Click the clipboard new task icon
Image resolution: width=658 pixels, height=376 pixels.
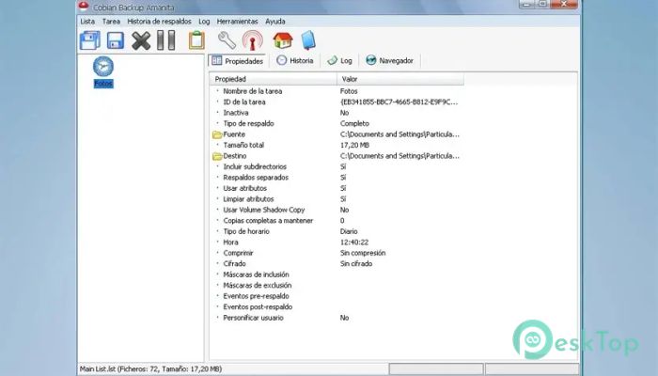(x=196, y=40)
